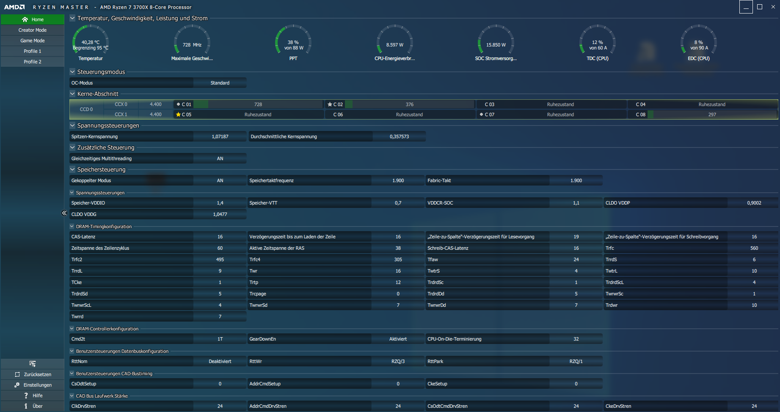
Task: Click the dot marker beside C 01
Action: pos(178,104)
